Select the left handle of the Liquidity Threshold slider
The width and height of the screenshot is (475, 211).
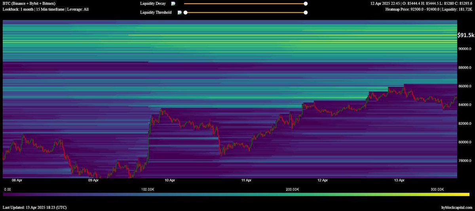(185, 13)
